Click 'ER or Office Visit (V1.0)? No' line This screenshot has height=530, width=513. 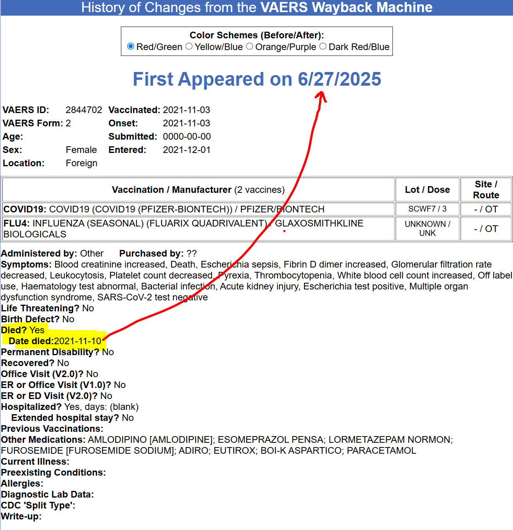coord(63,385)
